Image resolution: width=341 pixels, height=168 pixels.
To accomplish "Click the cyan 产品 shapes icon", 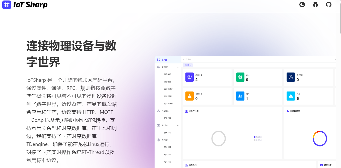I will tap(291, 96).
